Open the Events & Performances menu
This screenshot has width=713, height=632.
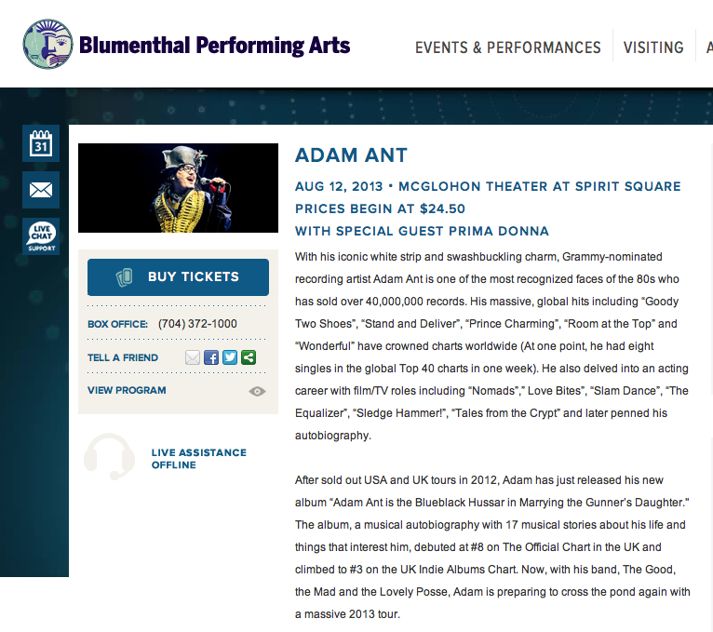pyautogui.click(x=507, y=47)
